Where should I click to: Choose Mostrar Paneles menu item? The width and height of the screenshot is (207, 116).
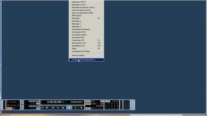tap(86, 55)
